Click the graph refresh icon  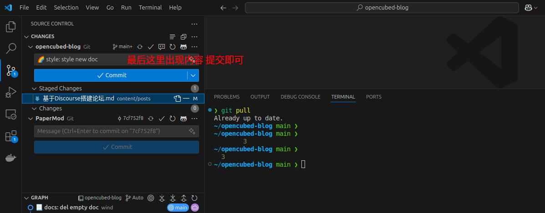[194, 198]
